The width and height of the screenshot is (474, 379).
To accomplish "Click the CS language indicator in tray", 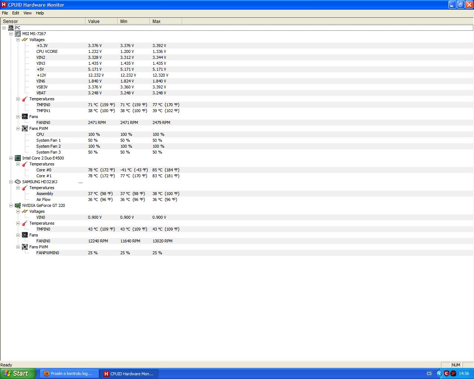I will (429, 373).
